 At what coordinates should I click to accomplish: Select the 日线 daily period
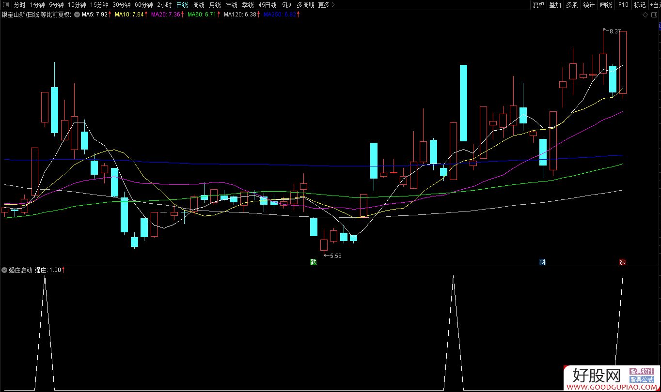[x=182, y=5]
